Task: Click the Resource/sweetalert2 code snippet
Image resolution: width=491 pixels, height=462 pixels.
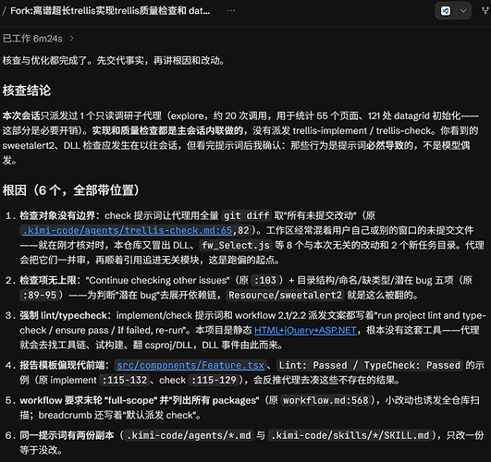Action: coord(285,295)
